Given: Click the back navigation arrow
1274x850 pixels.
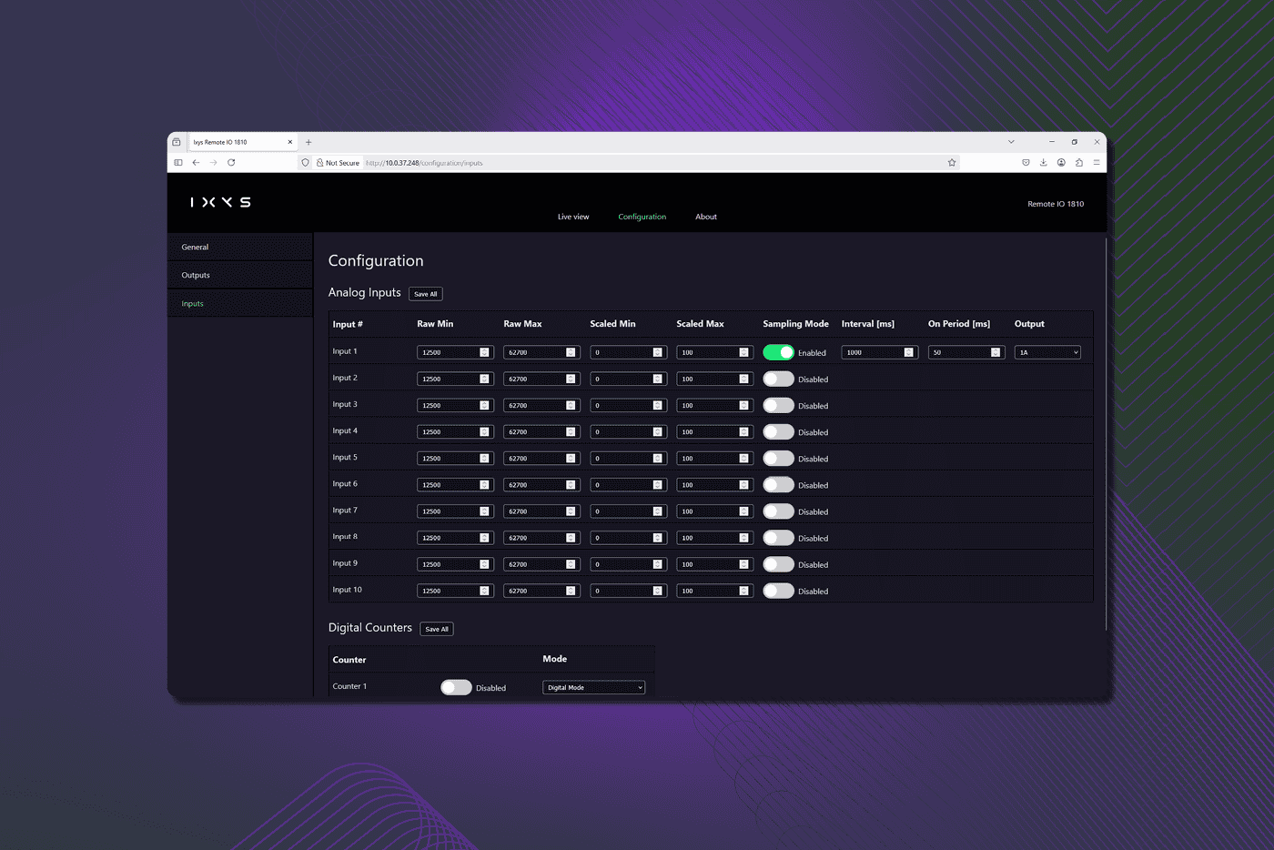Looking at the screenshot, I should 196,163.
